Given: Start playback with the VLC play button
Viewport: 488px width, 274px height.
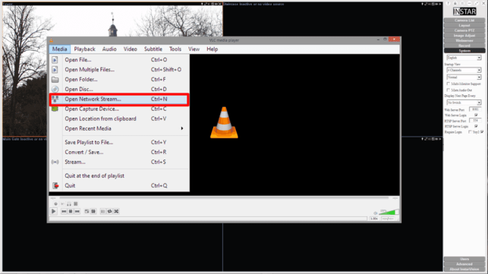Looking at the screenshot, I should click(x=54, y=211).
